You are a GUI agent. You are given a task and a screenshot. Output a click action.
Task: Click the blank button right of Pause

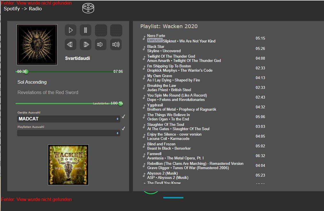101,30
